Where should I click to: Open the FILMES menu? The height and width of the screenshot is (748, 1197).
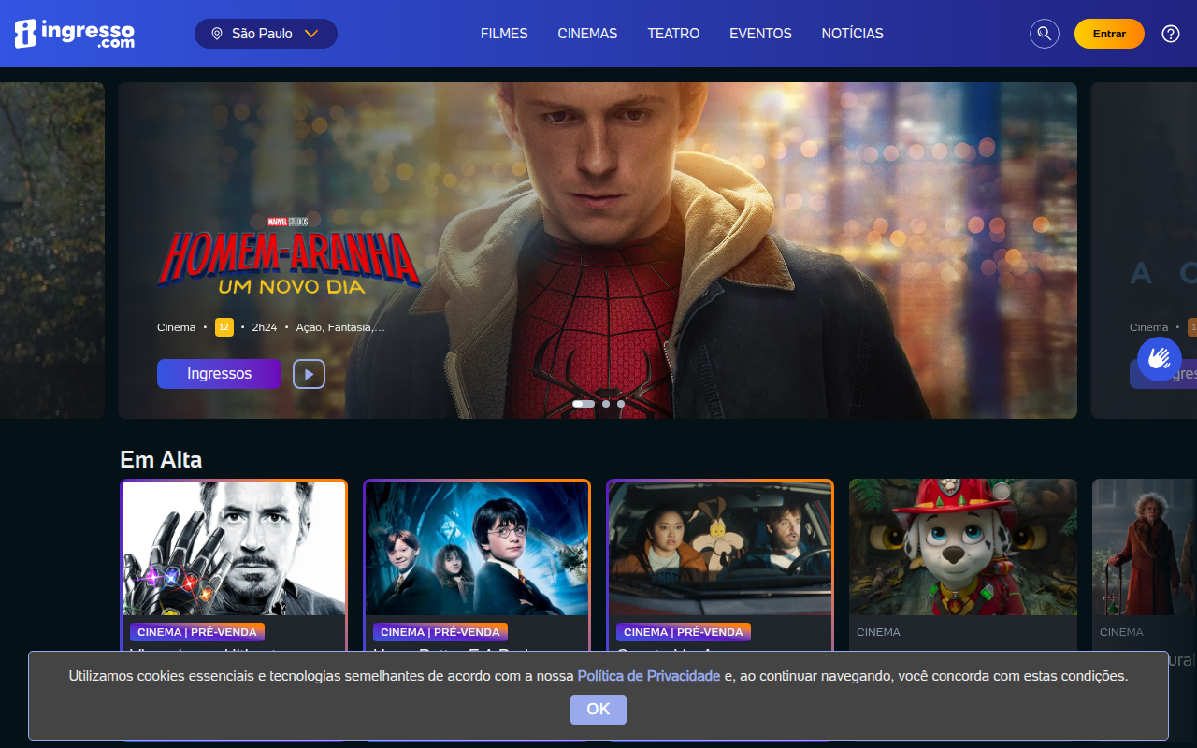(x=504, y=34)
